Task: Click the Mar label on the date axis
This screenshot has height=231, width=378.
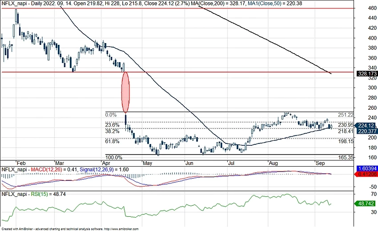Action: point(60,163)
